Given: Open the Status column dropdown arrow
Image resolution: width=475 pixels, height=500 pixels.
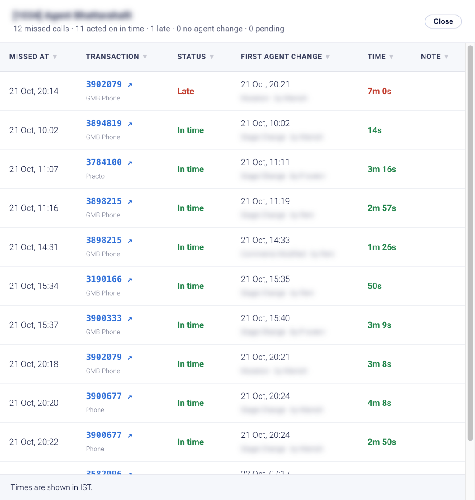Looking at the screenshot, I should (x=211, y=57).
